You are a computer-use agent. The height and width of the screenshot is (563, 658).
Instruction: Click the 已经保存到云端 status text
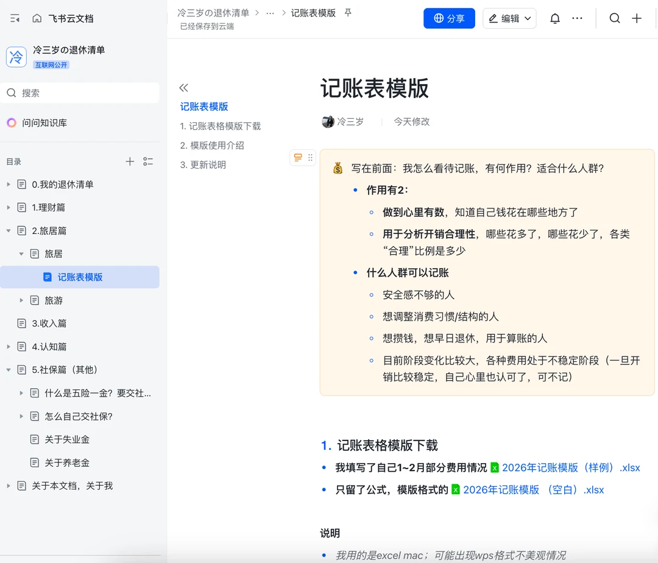click(207, 26)
